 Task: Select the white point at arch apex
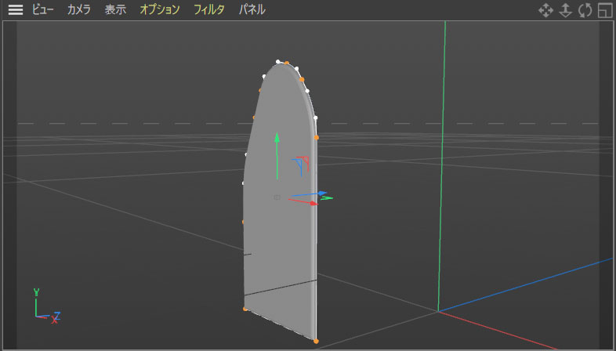[x=278, y=62]
